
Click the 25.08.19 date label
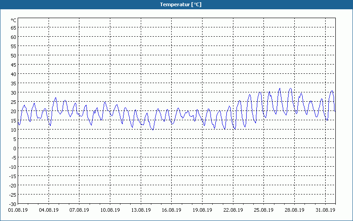point(263,210)
